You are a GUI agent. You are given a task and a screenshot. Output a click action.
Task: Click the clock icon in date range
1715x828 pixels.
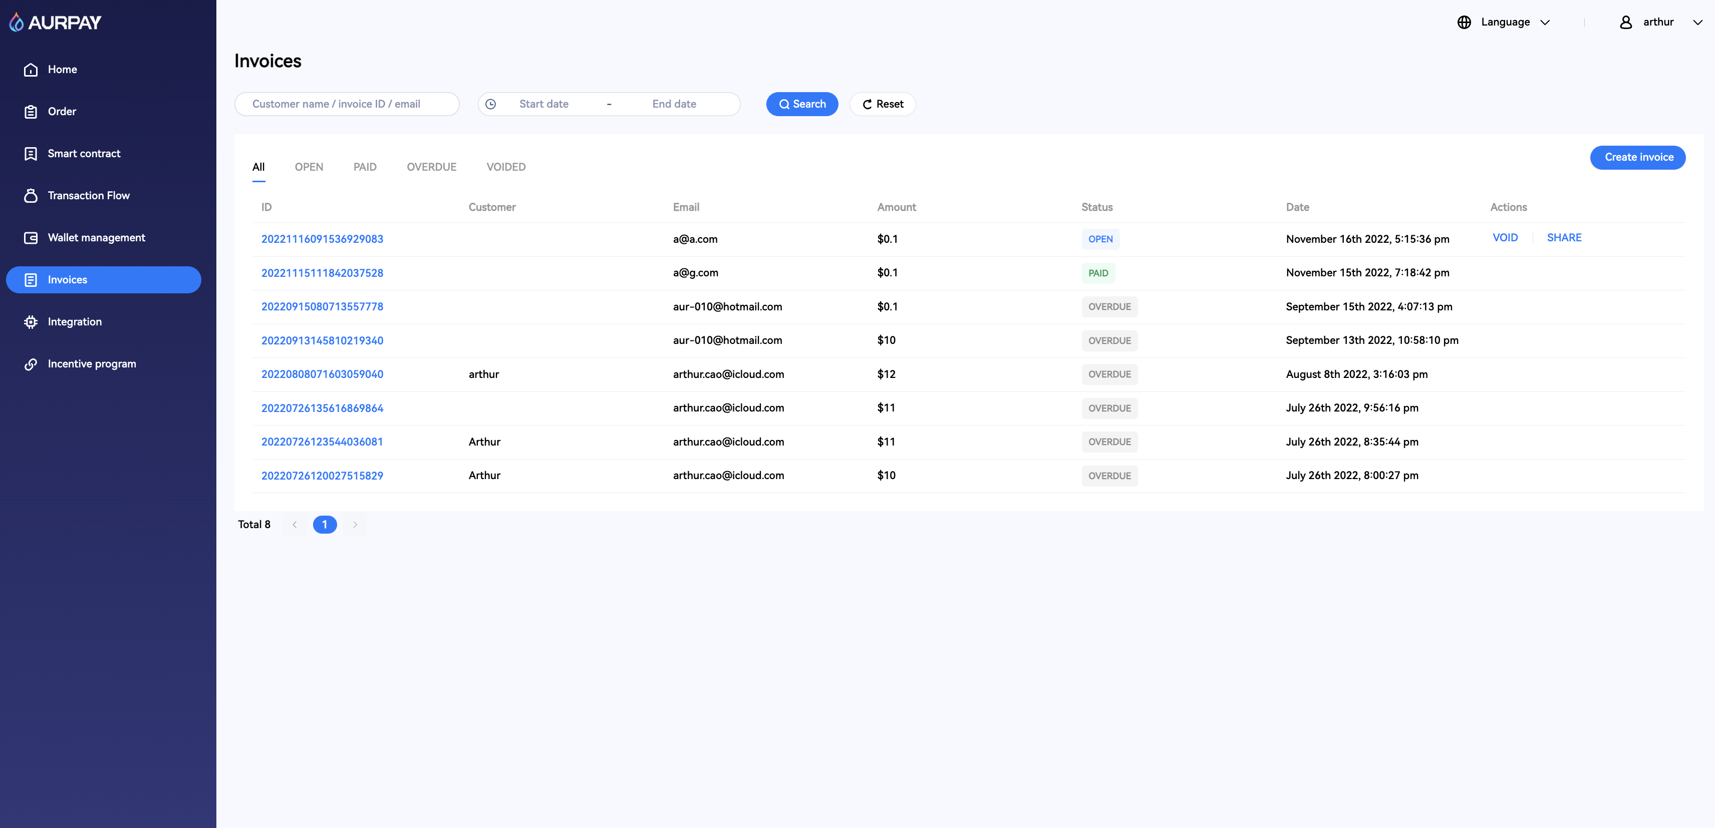coord(491,105)
